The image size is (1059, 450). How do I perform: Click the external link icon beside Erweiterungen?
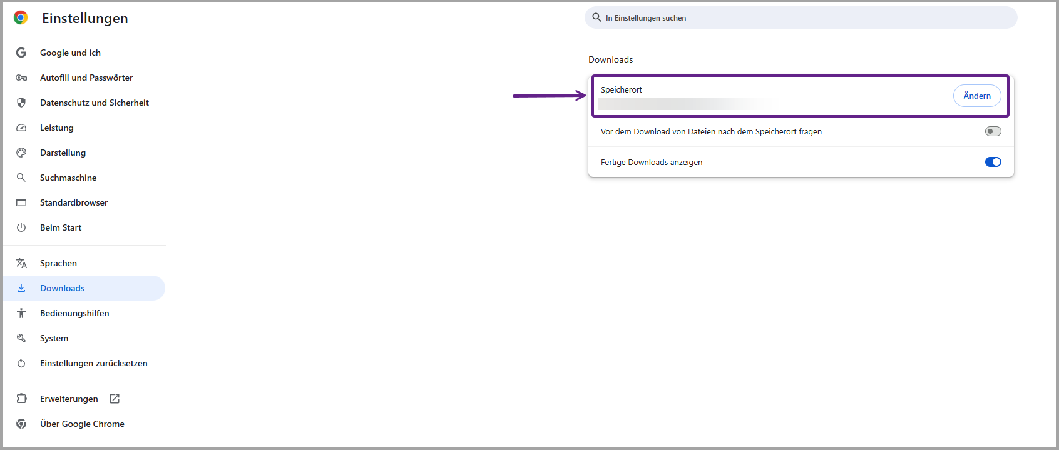115,399
